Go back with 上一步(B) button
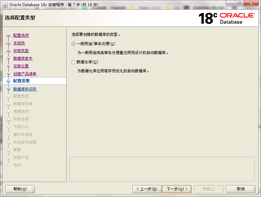This screenshot has width=261, height=197. (x=147, y=189)
